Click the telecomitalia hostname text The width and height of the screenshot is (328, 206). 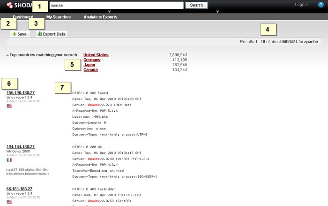pyautogui.click(x=28, y=172)
